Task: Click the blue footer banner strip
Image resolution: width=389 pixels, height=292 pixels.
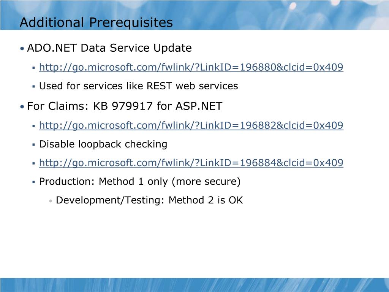Action: pos(194,285)
